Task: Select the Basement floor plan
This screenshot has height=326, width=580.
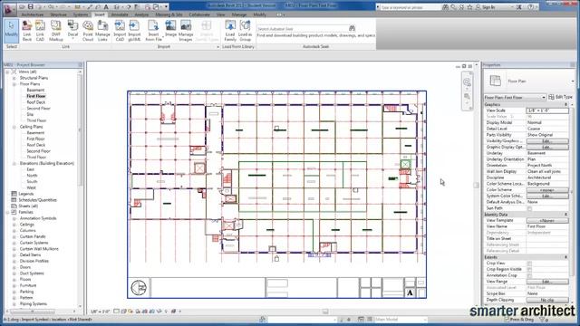Action: click(x=35, y=91)
